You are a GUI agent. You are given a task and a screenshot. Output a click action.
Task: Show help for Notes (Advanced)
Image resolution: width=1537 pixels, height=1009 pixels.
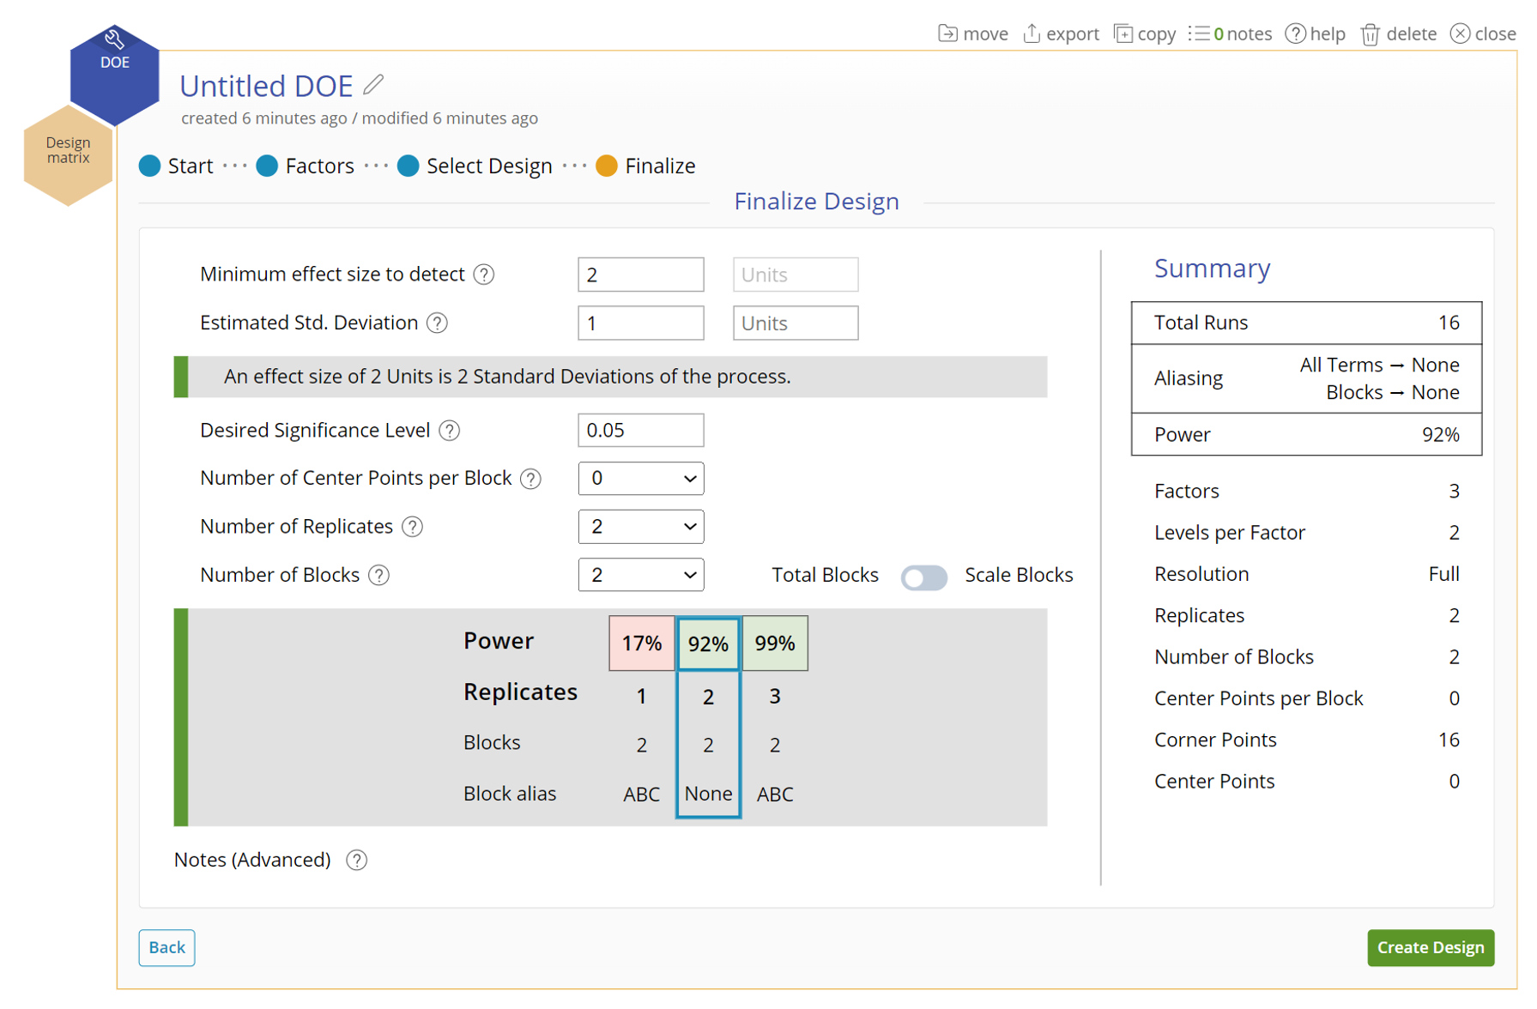tap(356, 860)
